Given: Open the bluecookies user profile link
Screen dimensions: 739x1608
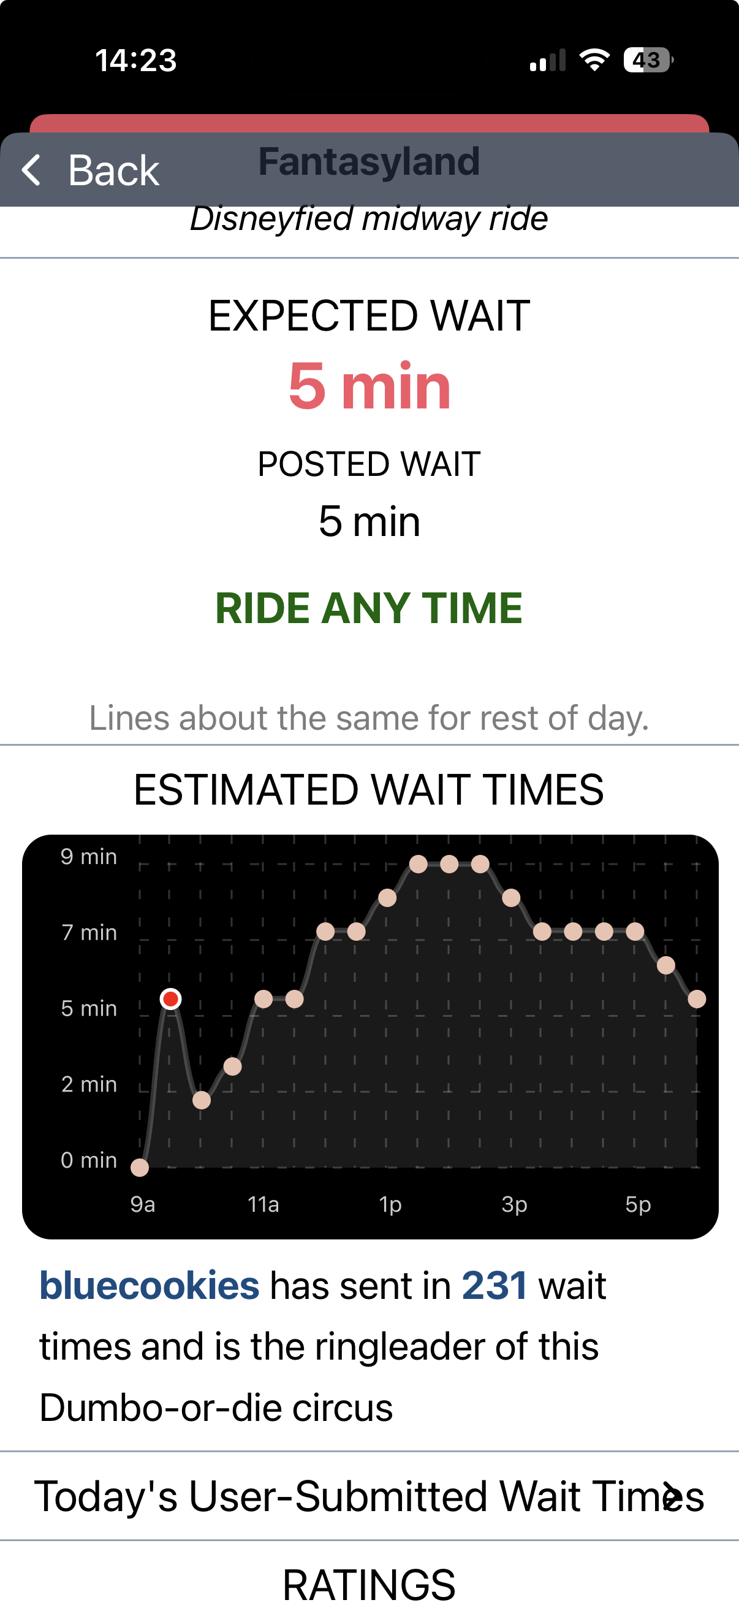Looking at the screenshot, I should pos(149,1285).
